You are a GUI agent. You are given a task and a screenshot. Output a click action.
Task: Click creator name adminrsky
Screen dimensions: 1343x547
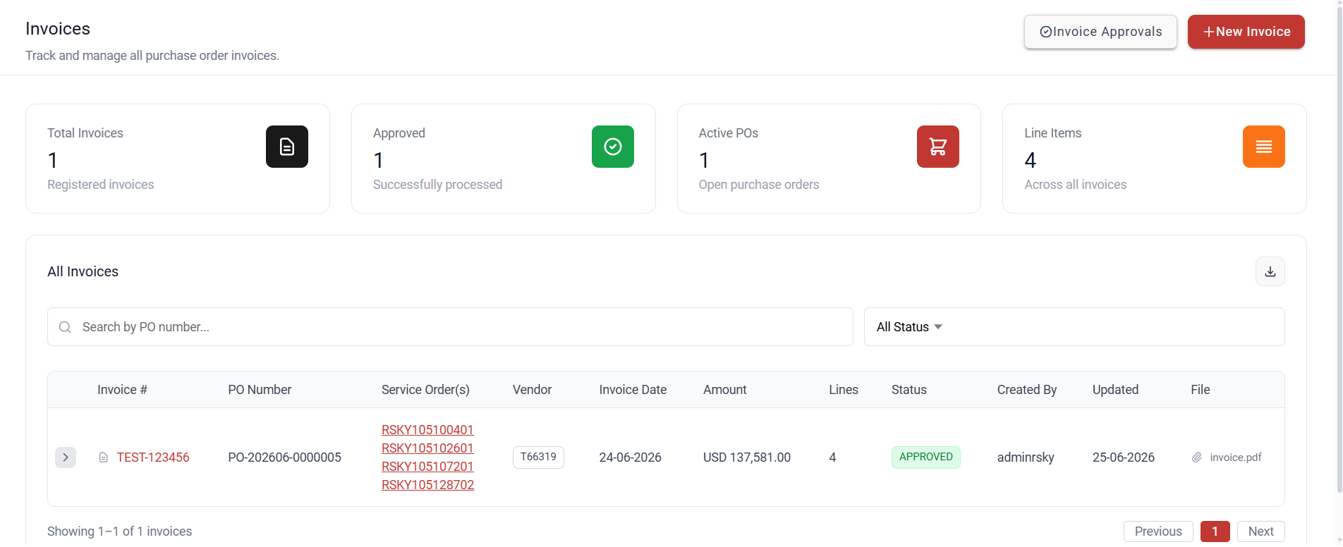(1026, 457)
